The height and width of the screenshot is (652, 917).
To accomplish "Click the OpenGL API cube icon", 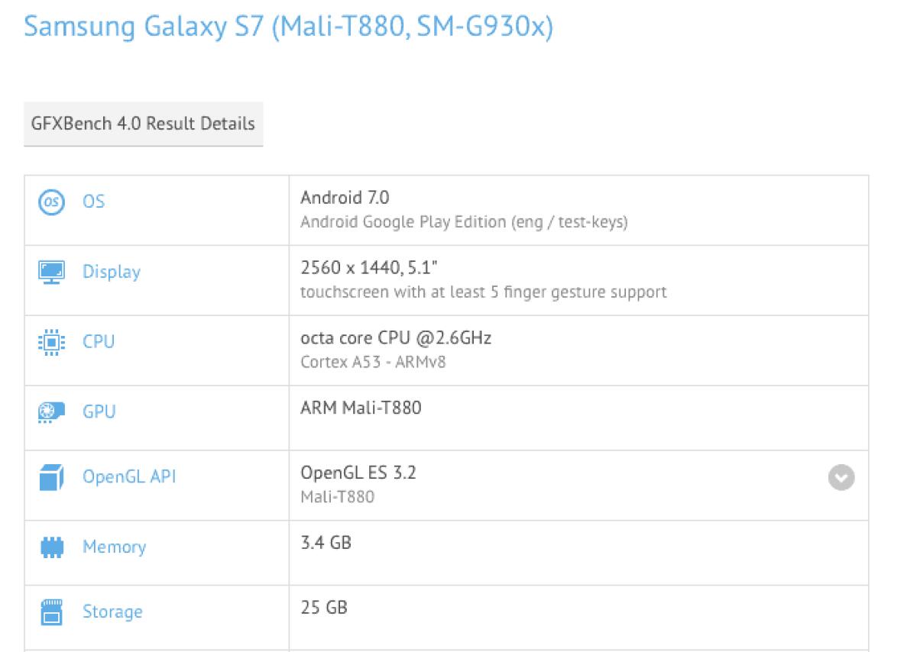I will click(52, 476).
